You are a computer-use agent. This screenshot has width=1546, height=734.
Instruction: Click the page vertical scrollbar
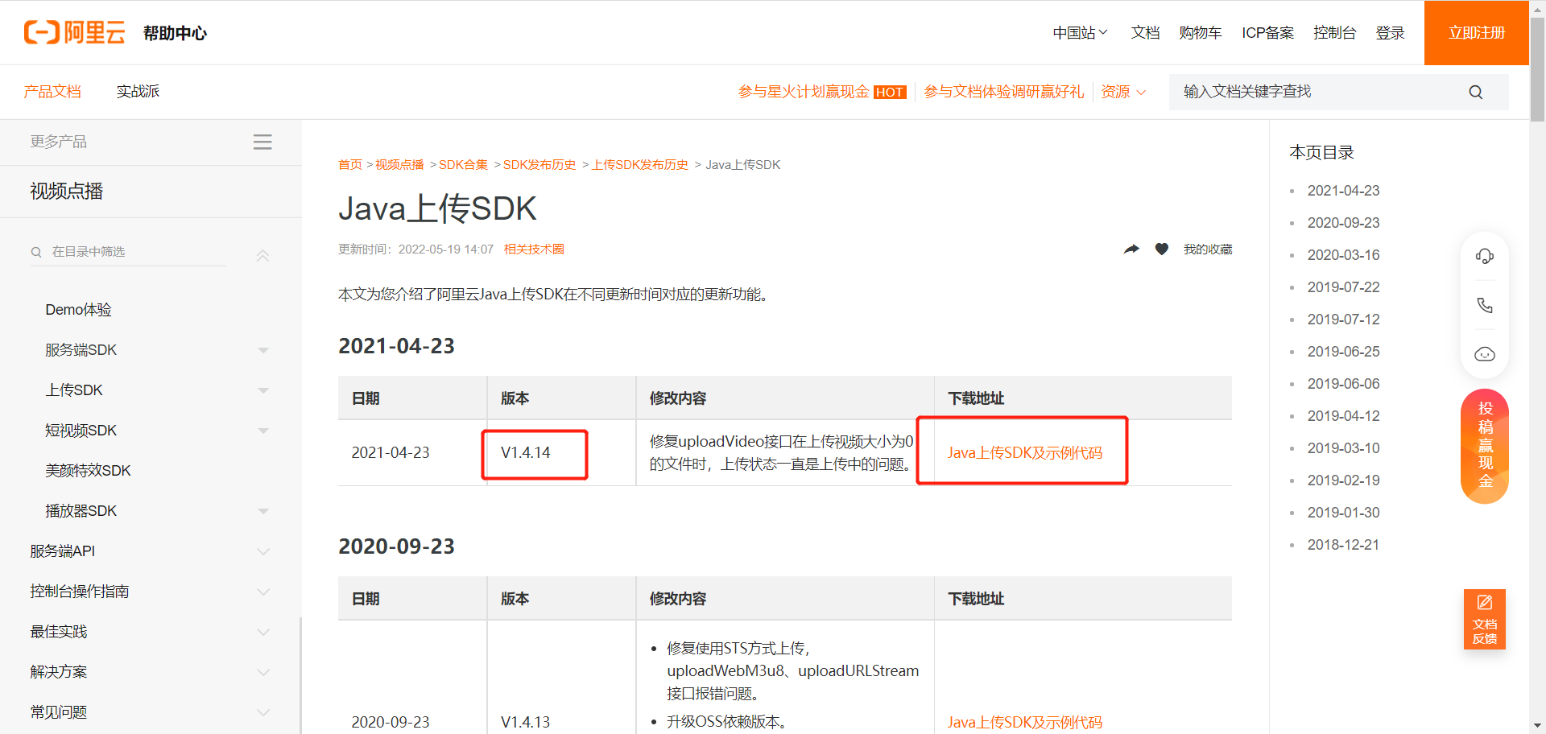[x=1537, y=68]
